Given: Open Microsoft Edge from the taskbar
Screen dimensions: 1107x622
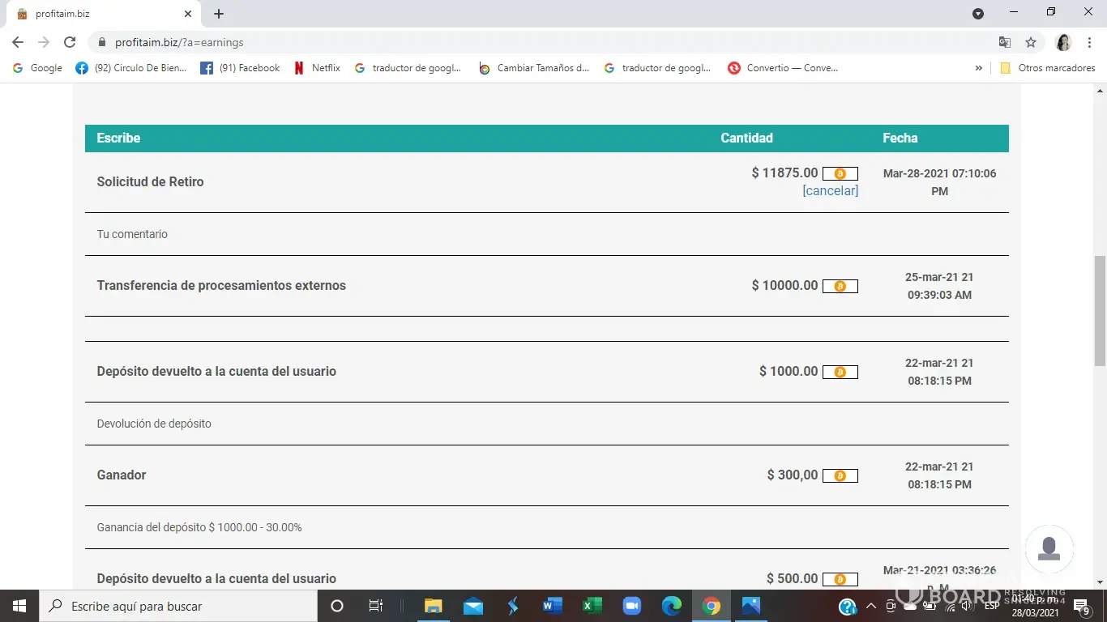Looking at the screenshot, I should pyautogui.click(x=672, y=606).
